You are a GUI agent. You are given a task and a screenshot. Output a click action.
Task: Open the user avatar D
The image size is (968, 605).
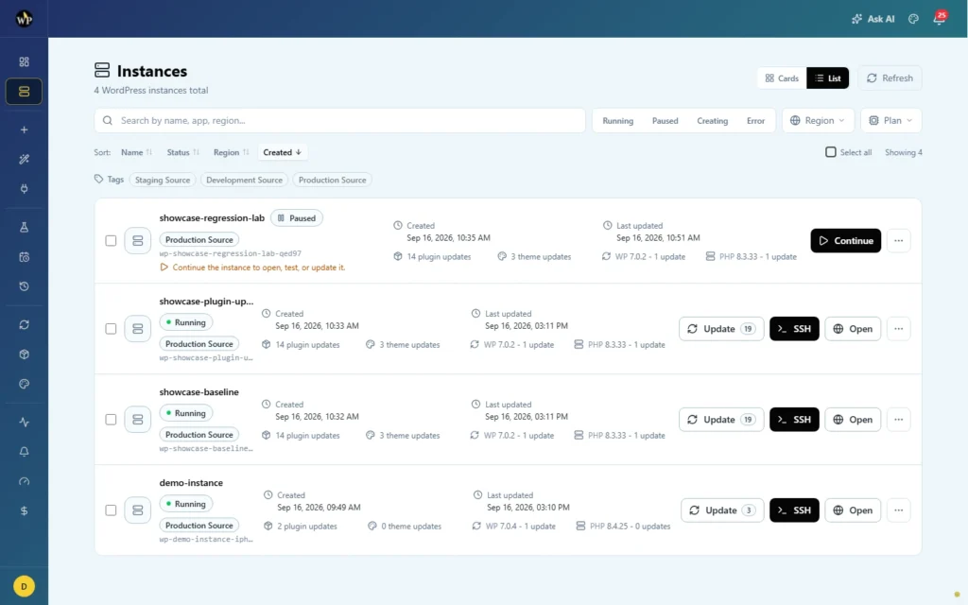coord(24,586)
